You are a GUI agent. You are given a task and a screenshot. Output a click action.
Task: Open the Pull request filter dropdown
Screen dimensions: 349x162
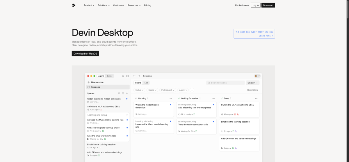[168, 90]
